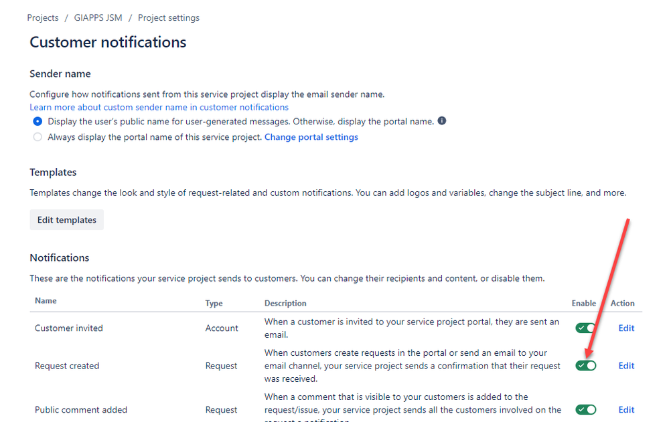
Task: Toggle the Public comment added notification switch
Action: [x=586, y=410]
